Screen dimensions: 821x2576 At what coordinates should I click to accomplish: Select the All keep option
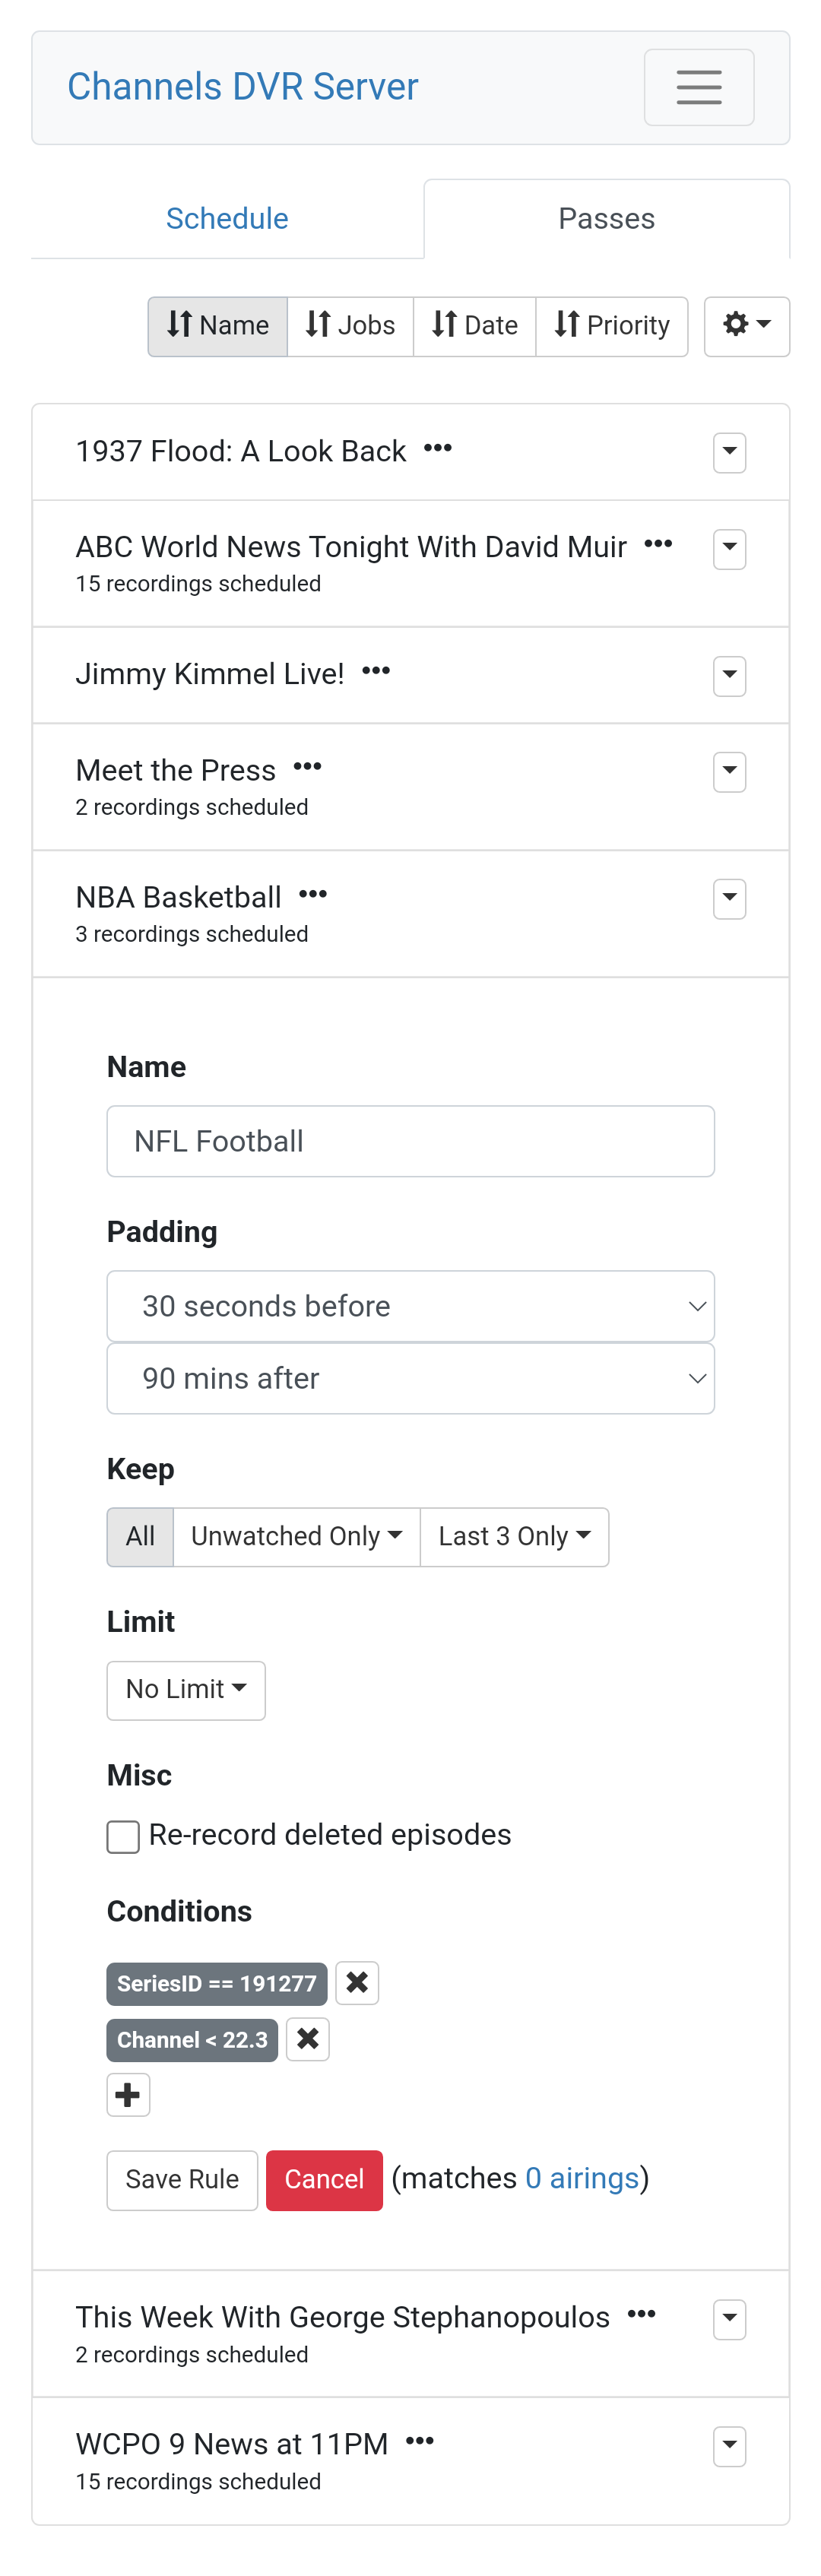click(140, 1537)
